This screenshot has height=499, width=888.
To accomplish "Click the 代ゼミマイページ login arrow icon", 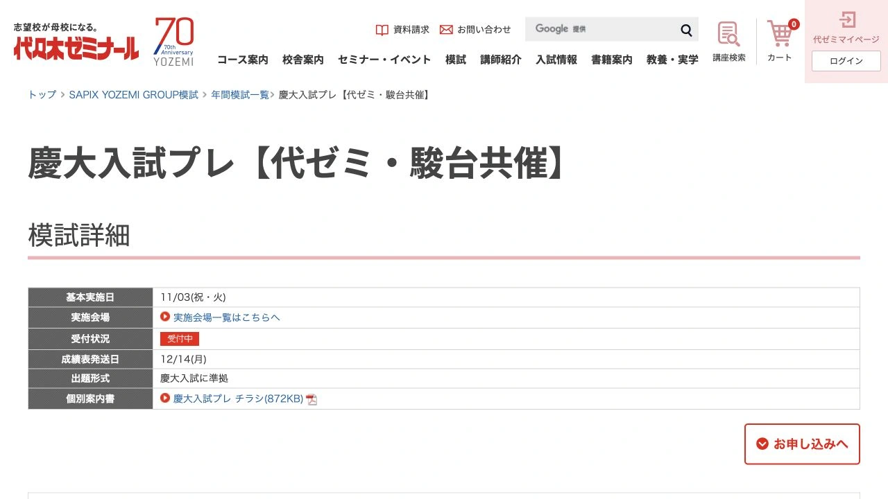I will [x=847, y=19].
